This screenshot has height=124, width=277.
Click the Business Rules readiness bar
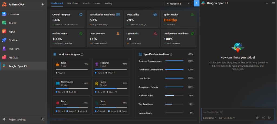point(174,96)
